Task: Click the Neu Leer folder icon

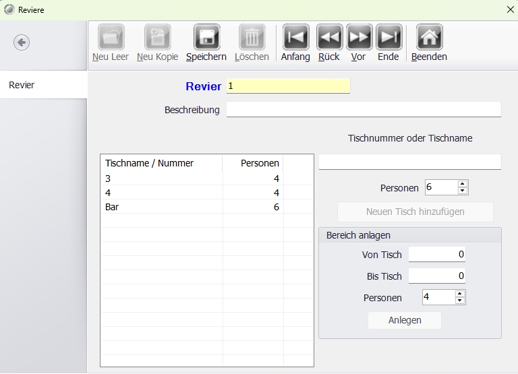Action: (111, 37)
